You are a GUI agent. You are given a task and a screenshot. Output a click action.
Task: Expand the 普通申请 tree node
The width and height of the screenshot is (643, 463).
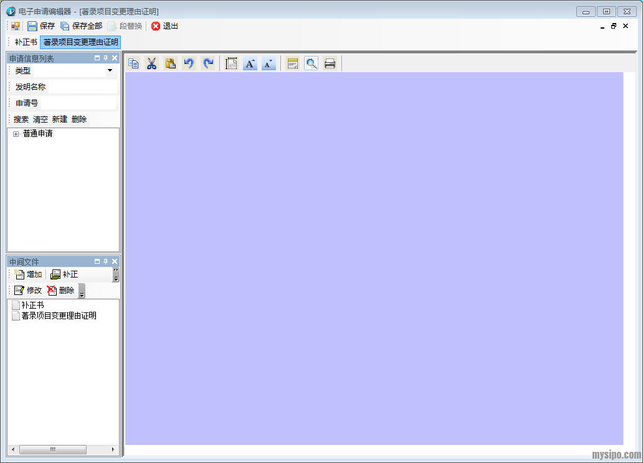point(16,134)
